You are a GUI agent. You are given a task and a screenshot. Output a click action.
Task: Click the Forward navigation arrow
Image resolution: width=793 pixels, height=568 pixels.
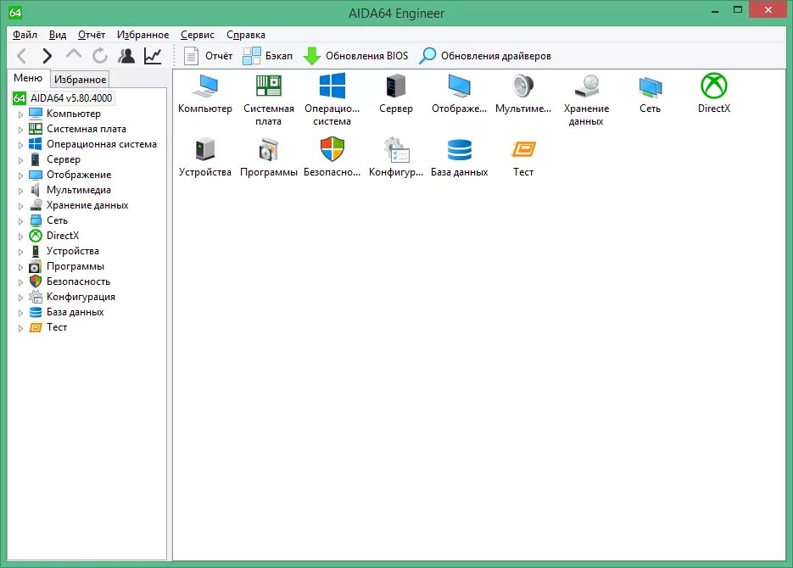click(x=47, y=56)
